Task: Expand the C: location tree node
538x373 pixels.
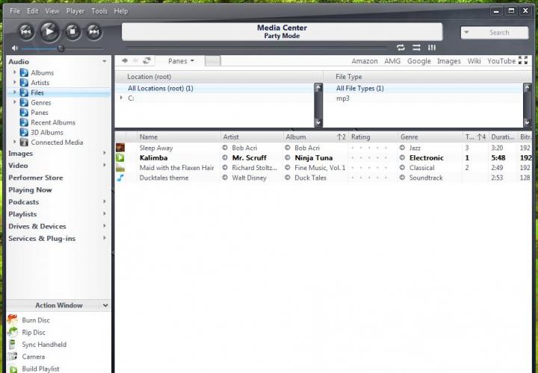Action: click(121, 98)
